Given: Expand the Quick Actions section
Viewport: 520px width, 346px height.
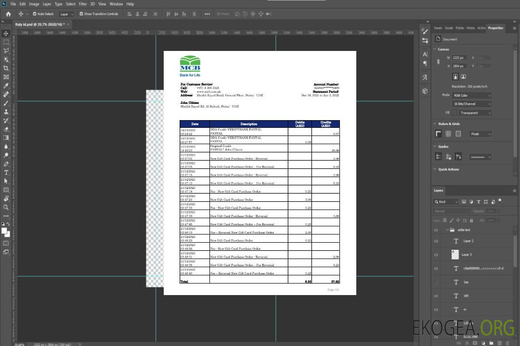Looking at the screenshot, I should 435,169.
